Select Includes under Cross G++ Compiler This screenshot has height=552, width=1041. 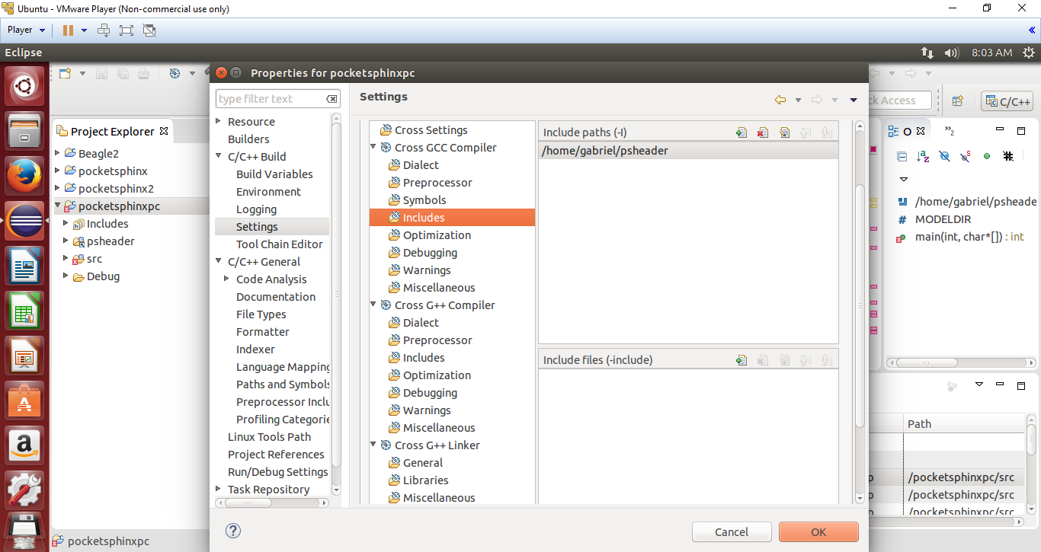point(424,358)
